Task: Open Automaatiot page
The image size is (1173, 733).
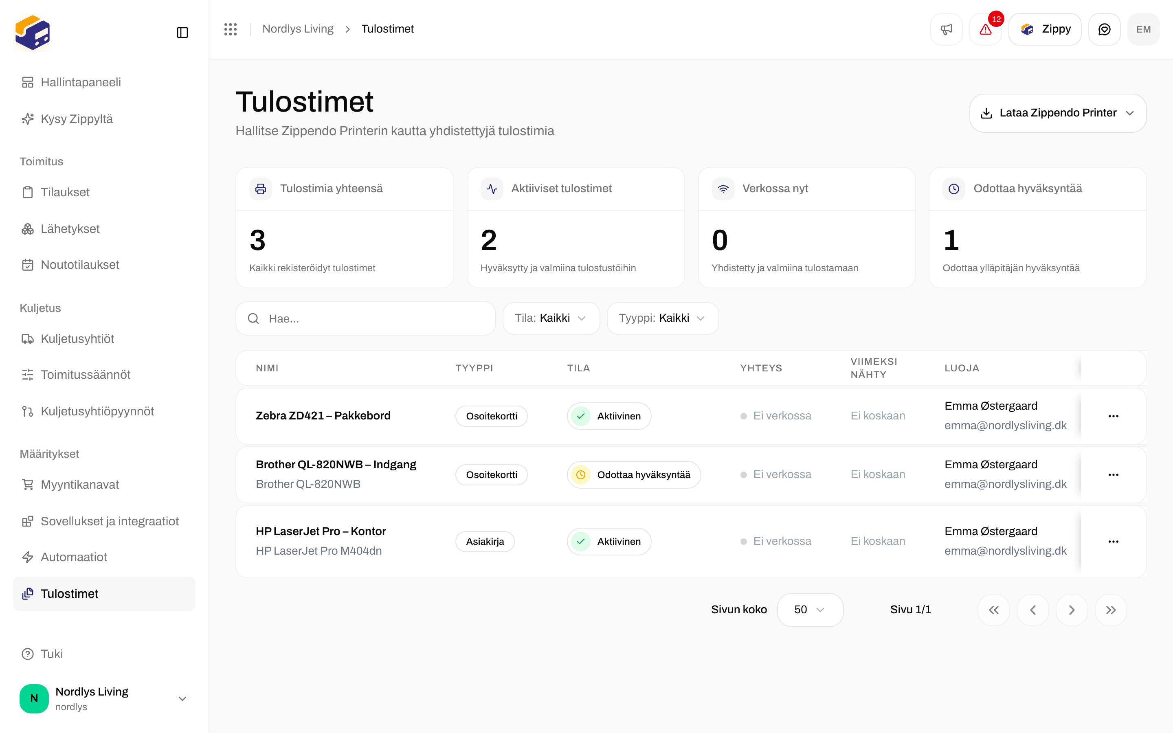Action: 104,557
